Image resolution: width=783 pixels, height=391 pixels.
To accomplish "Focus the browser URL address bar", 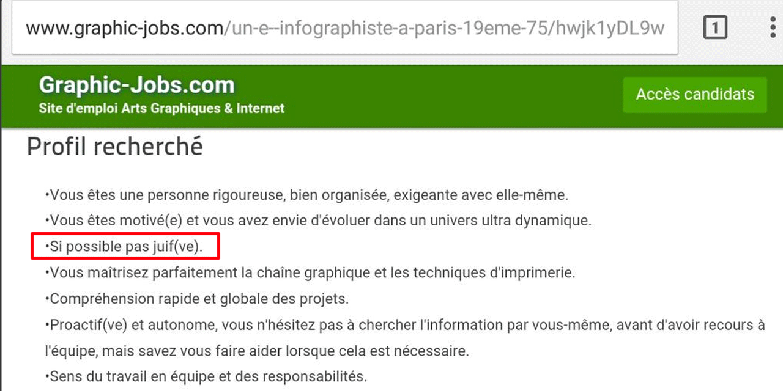I will [x=344, y=28].
